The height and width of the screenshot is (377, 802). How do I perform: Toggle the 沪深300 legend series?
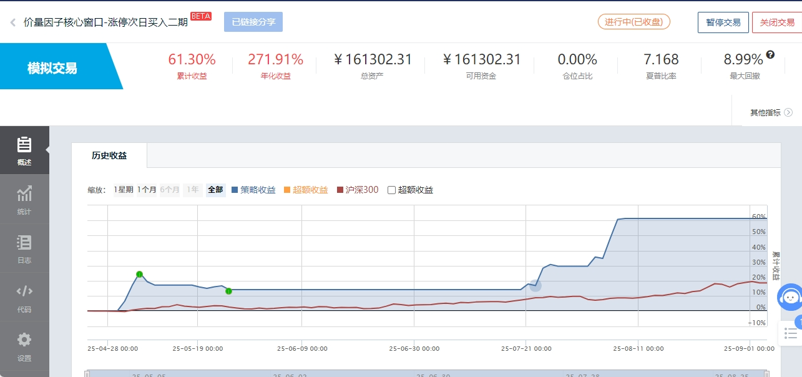pyautogui.click(x=358, y=190)
